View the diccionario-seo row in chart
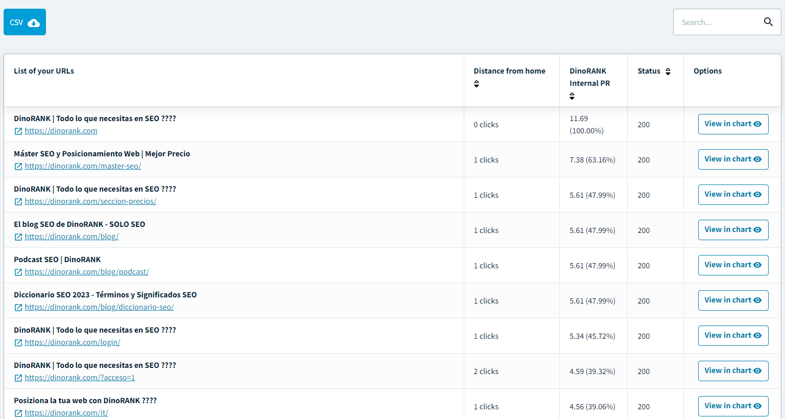The height and width of the screenshot is (419, 785). point(733,300)
